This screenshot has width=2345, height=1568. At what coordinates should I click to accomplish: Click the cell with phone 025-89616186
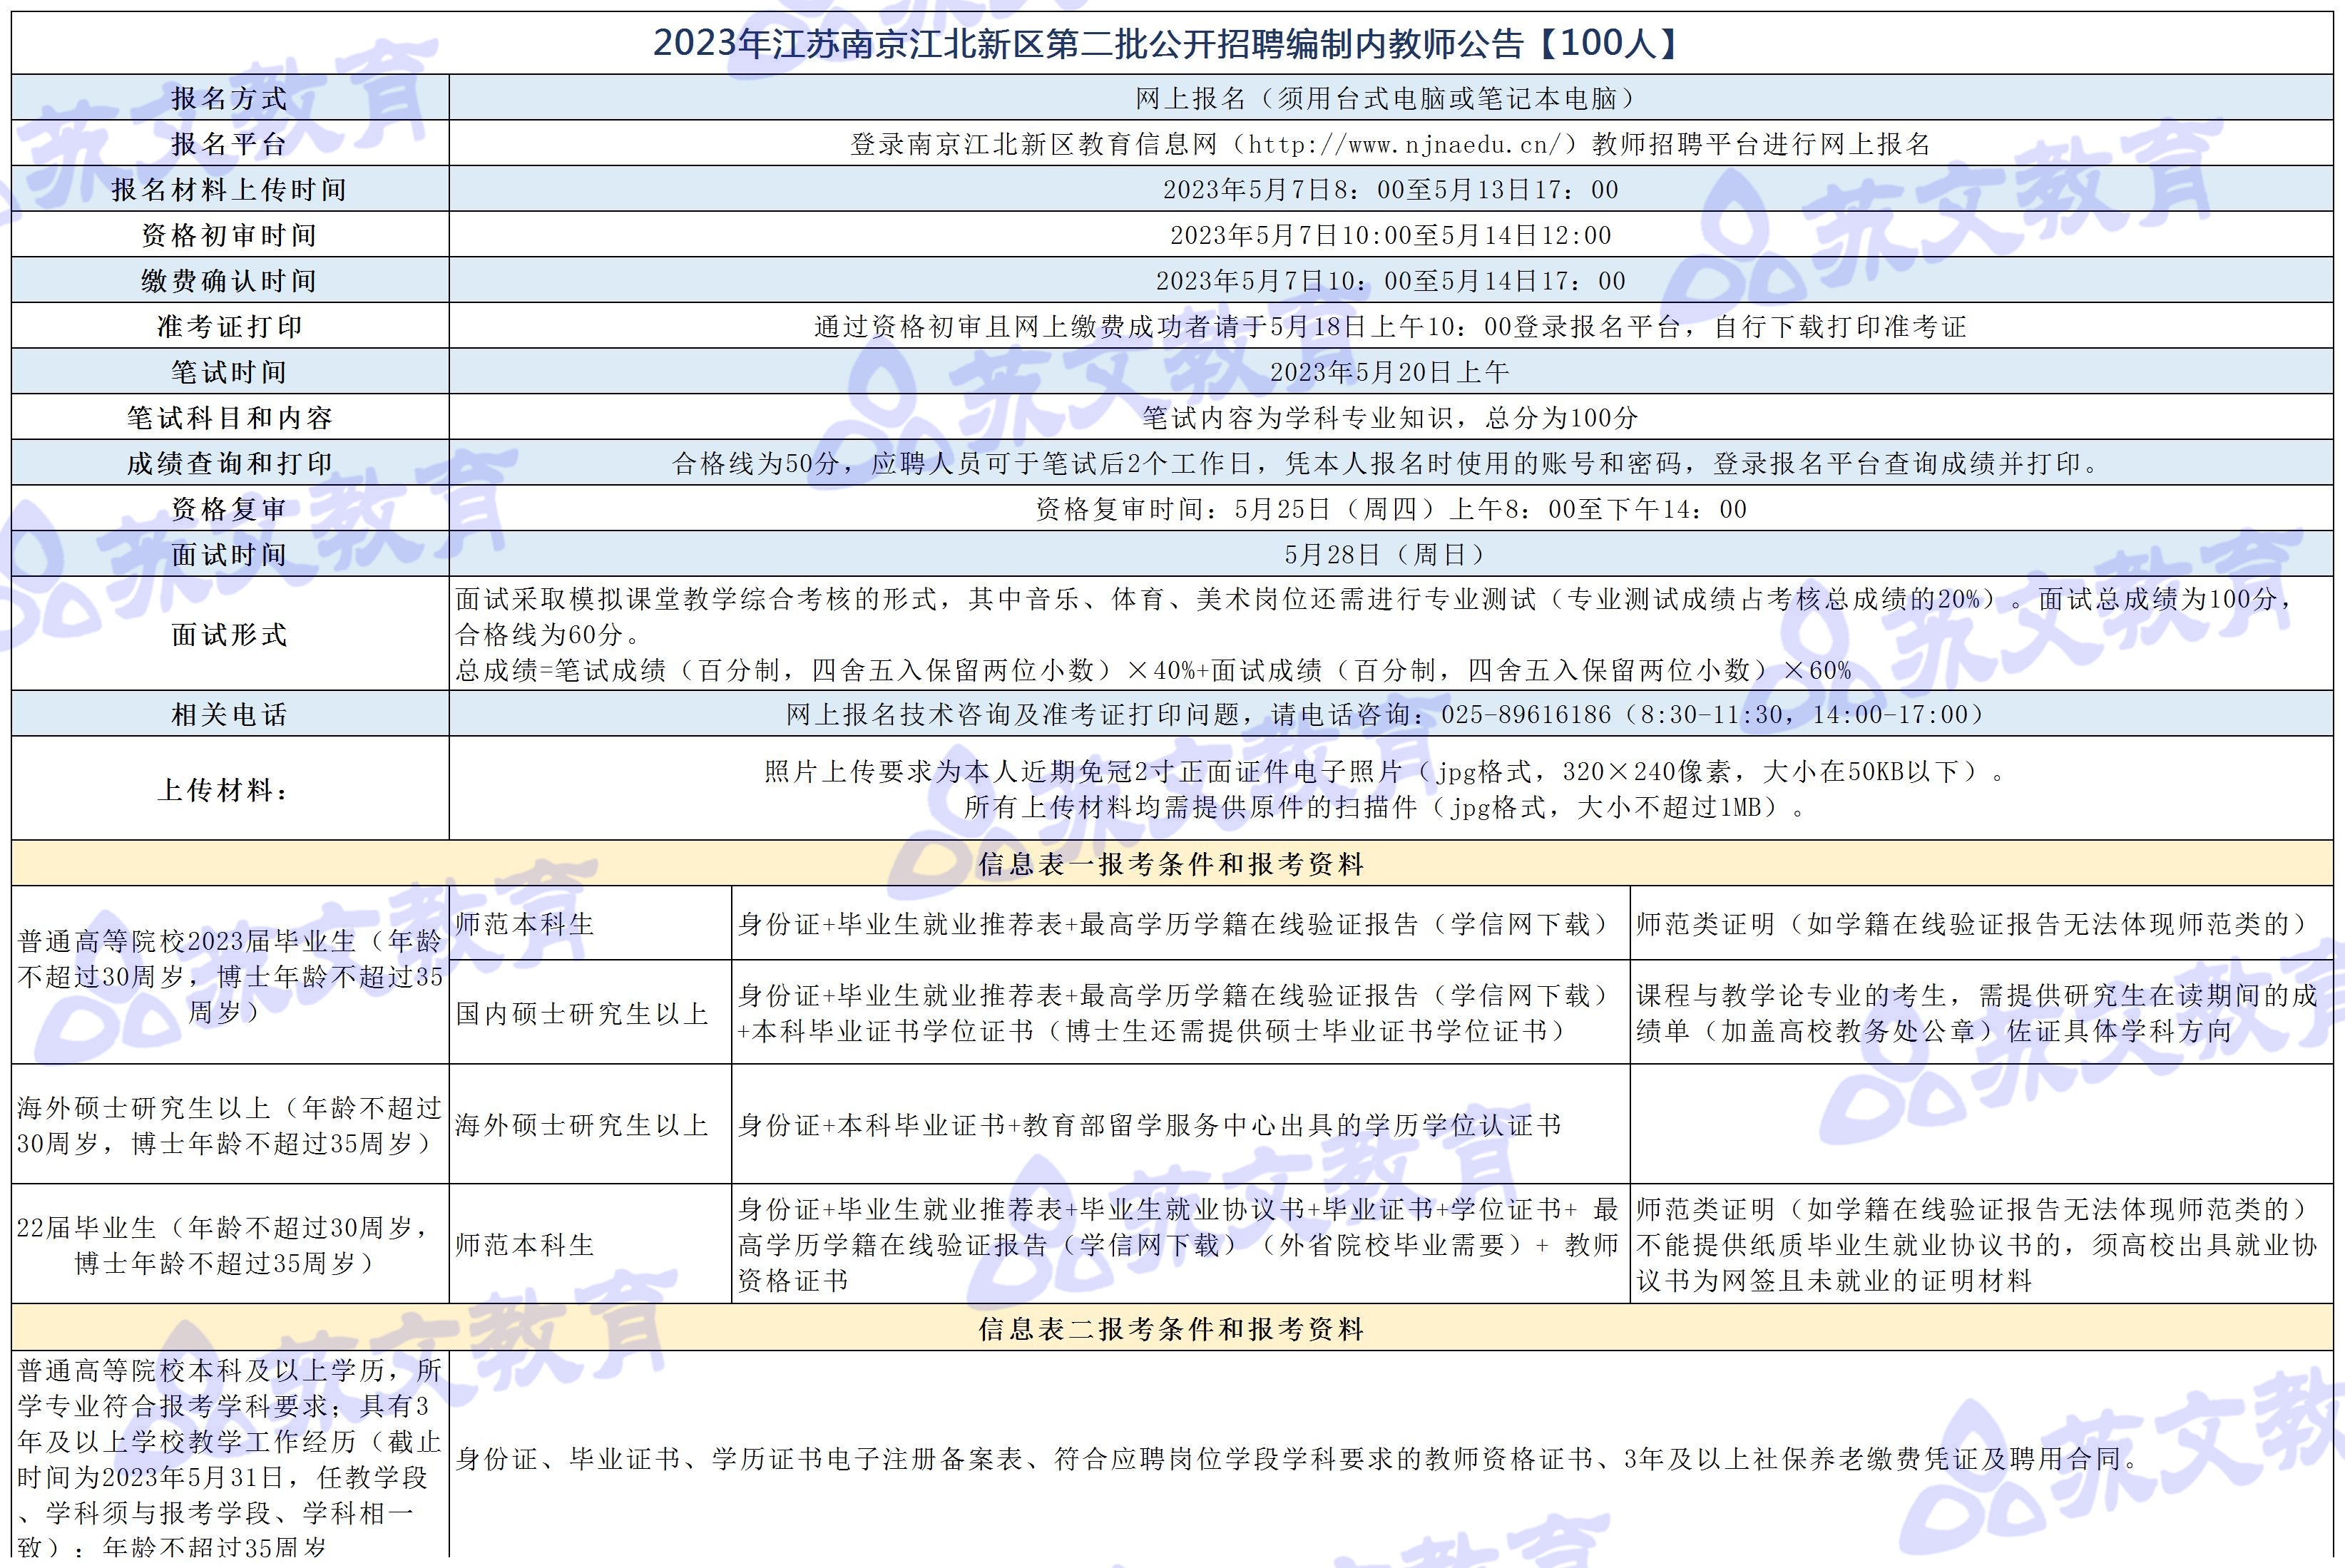pyautogui.click(x=1391, y=714)
